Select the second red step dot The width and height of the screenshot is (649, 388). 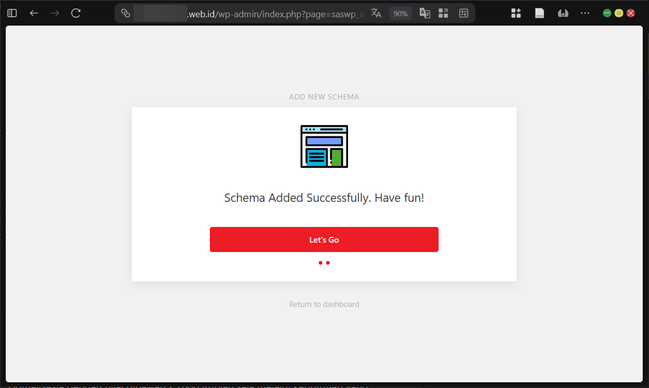tap(328, 263)
